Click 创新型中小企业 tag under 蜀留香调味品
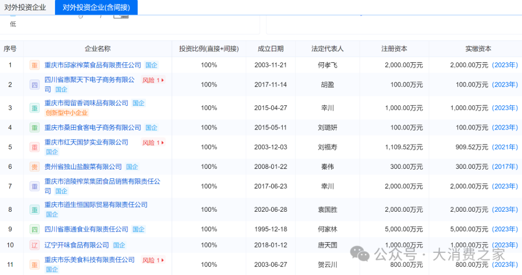 click(x=66, y=113)
